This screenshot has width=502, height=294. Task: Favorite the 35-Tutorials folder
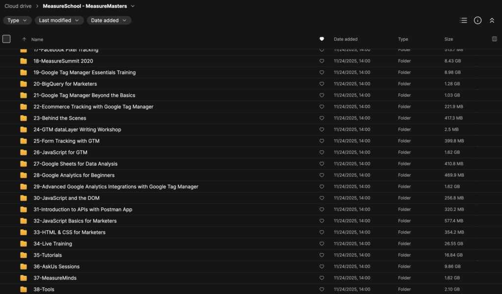tap(322, 255)
